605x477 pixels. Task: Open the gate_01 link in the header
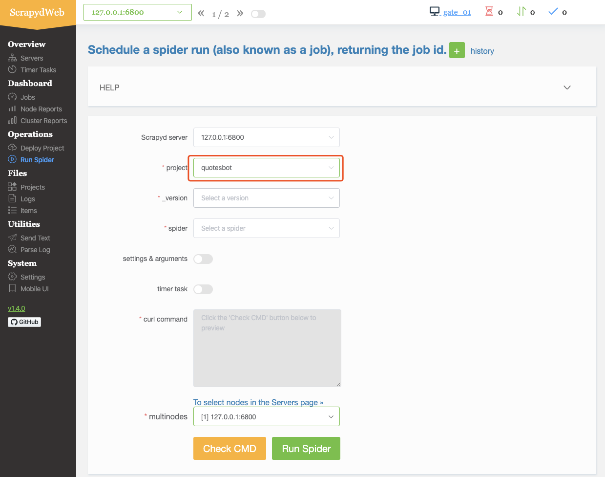click(457, 12)
